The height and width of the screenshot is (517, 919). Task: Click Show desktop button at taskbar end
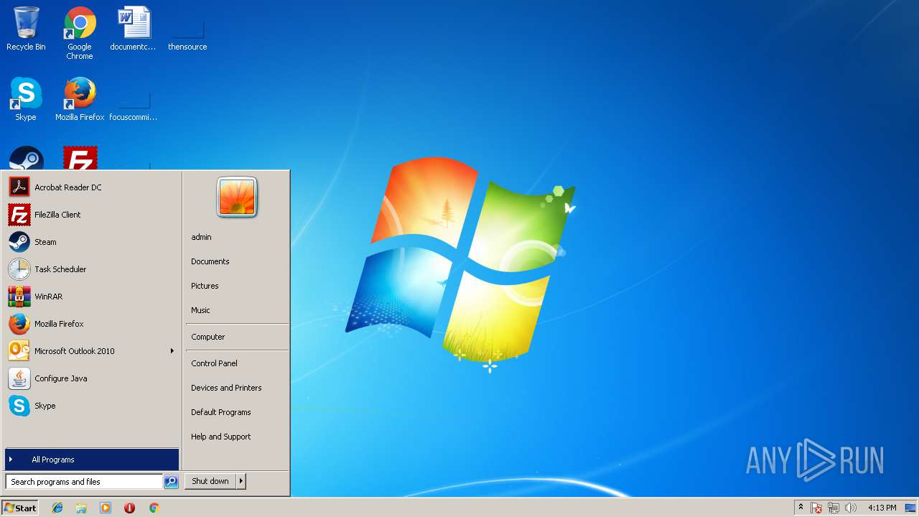[x=911, y=508]
